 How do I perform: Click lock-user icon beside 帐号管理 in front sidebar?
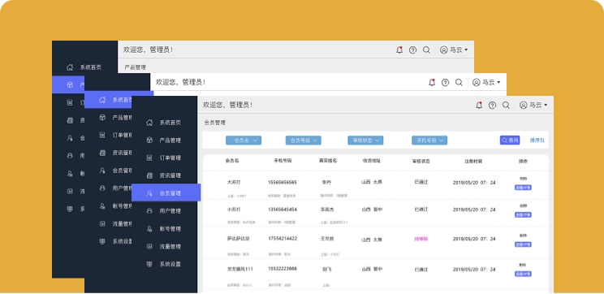coord(149,229)
